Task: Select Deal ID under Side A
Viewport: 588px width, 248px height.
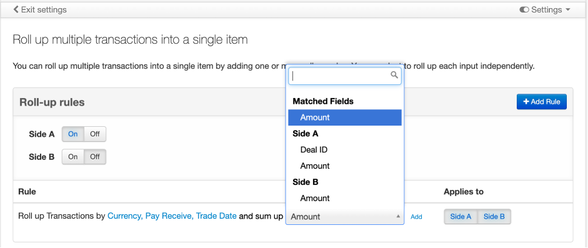Action: [345, 150]
